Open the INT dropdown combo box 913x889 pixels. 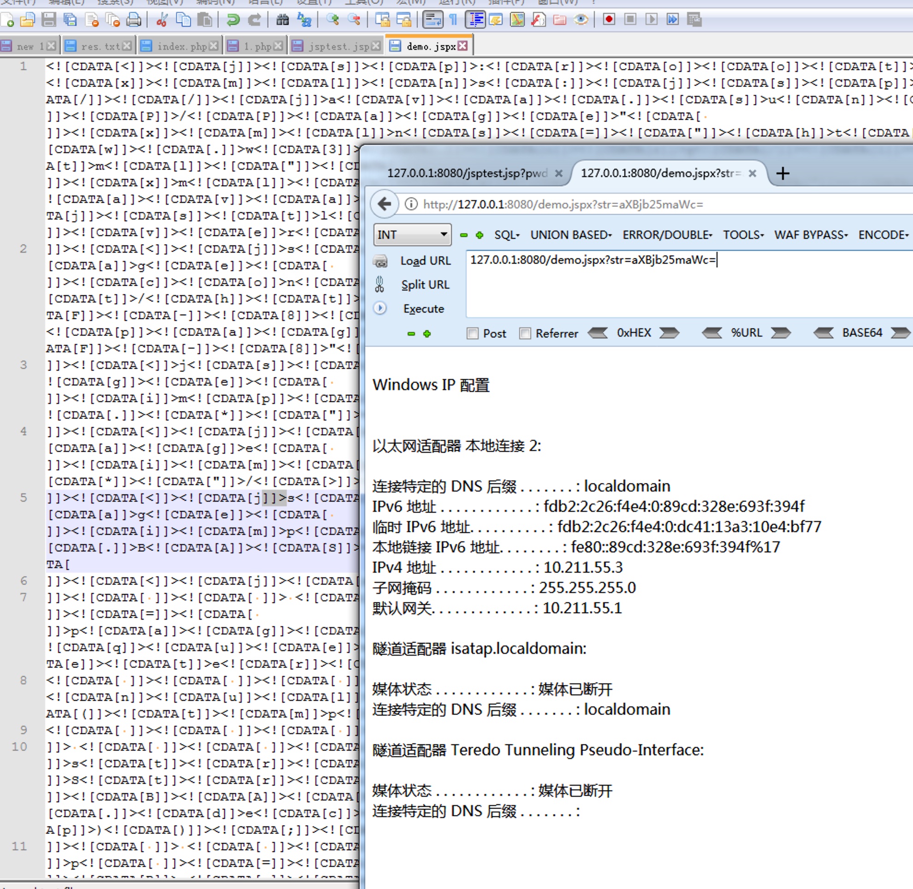point(412,234)
